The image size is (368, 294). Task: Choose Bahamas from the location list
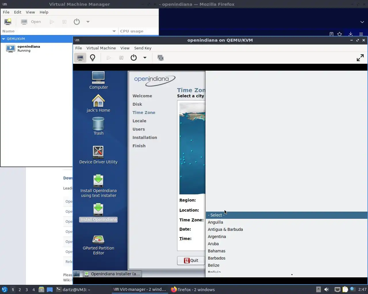click(x=286, y=251)
